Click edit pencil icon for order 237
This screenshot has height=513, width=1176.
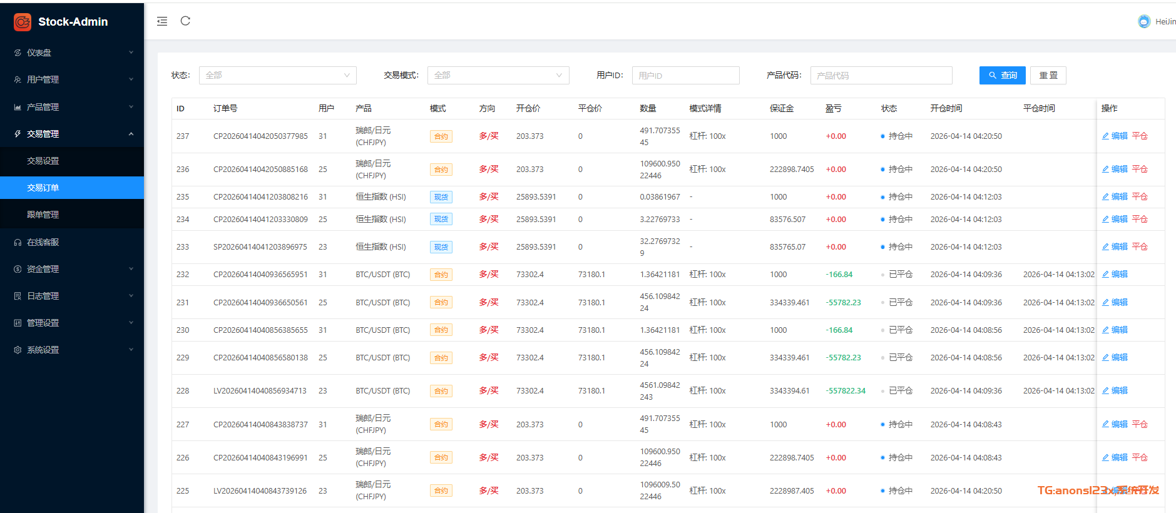pos(1105,136)
